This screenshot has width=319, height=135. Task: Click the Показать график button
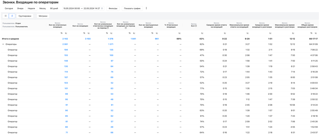132,8
